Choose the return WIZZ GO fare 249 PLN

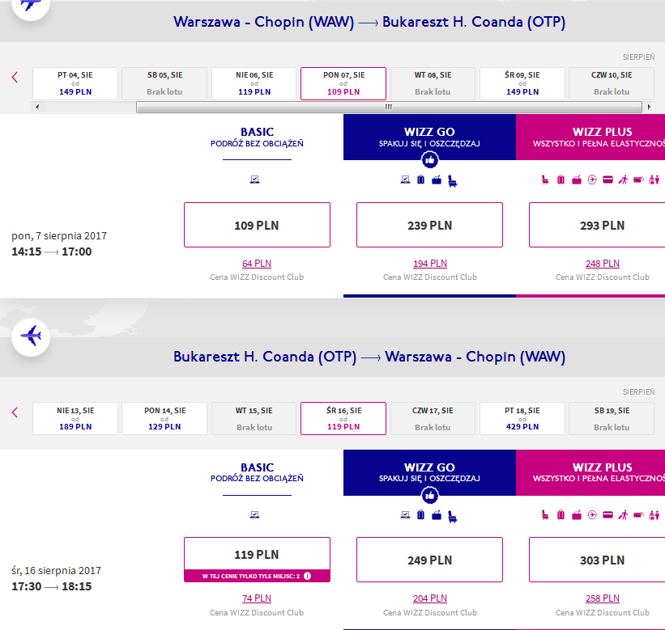pyautogui.click(x=429, y=560)
